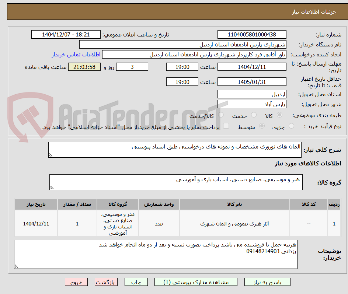This screenshot has height=294, width=348.
Task: Click cell آثار هنری عمومی و المان شهری
Action: [234, 224]
